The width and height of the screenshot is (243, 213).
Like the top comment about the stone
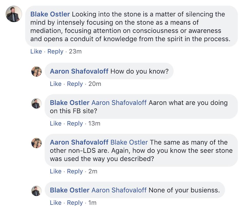tap(36, 51)
